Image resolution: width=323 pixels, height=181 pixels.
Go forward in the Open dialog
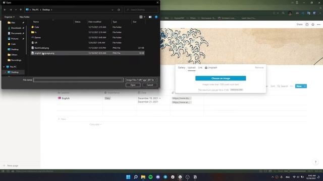coord(11,10)
